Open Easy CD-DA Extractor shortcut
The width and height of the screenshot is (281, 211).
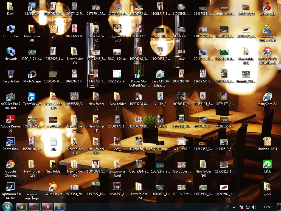point(160,79)
